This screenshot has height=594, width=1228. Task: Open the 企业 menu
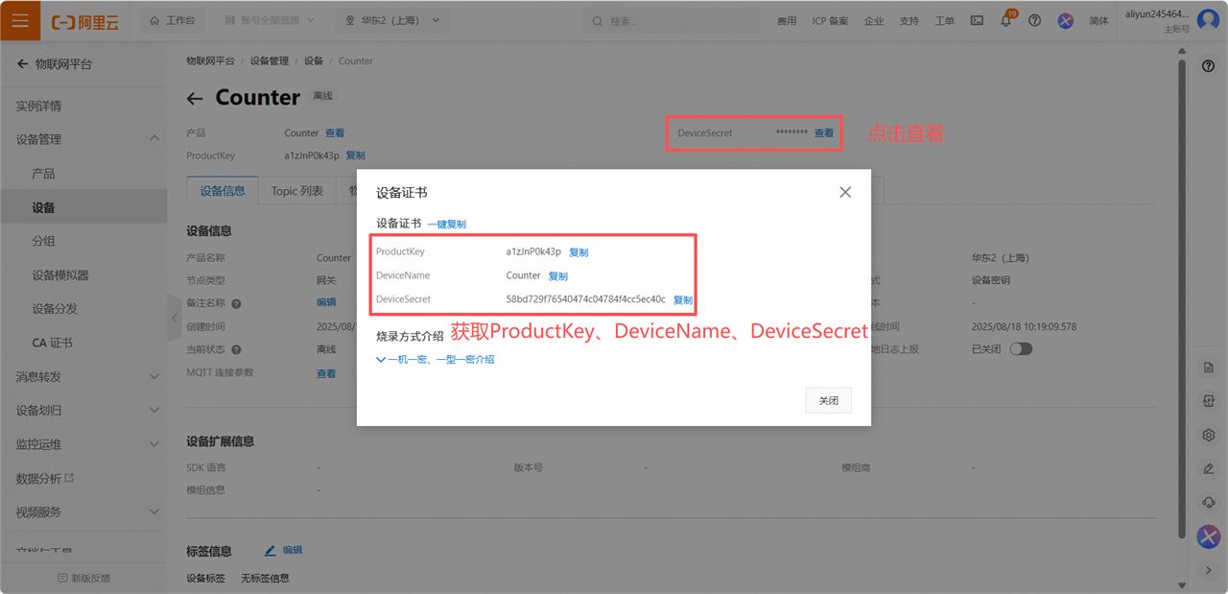tap(874, 21)
